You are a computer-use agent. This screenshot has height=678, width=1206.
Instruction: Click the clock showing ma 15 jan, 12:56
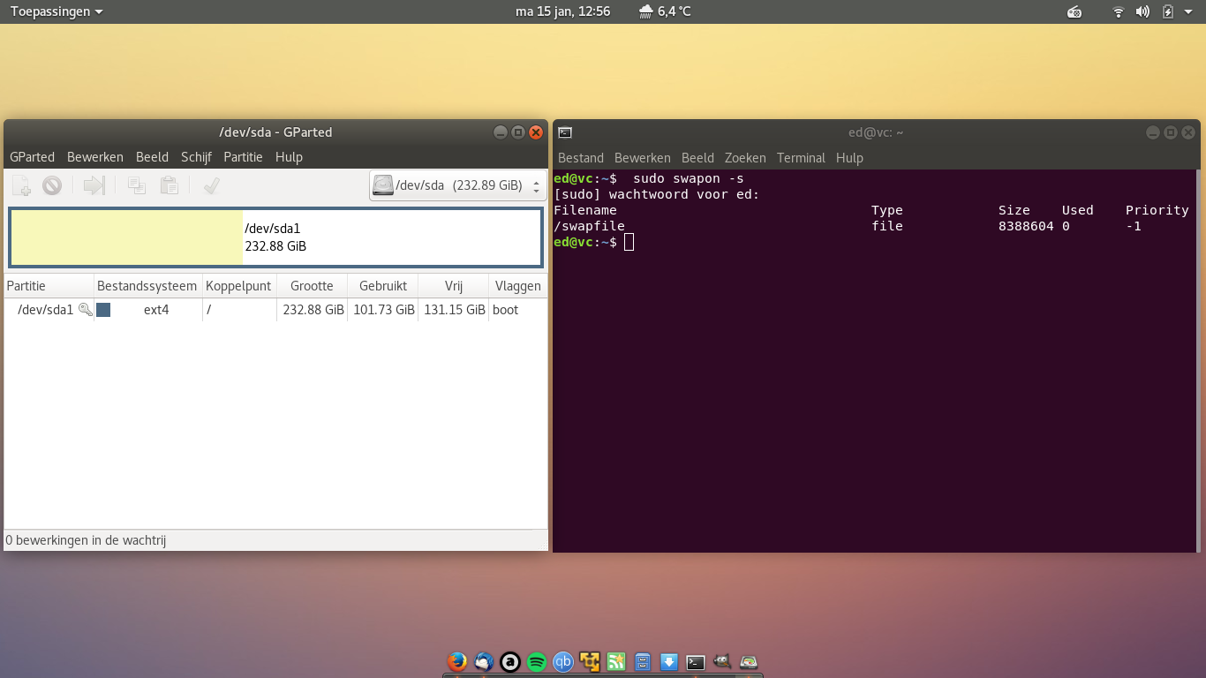click(x=562, y=11)
